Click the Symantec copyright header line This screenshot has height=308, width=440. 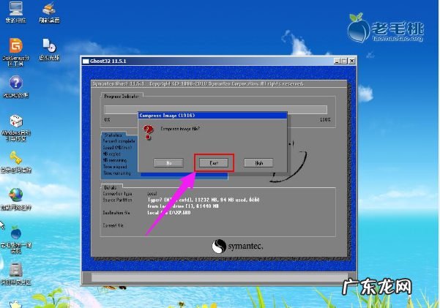pyautogui.click(x=198, y=83)
